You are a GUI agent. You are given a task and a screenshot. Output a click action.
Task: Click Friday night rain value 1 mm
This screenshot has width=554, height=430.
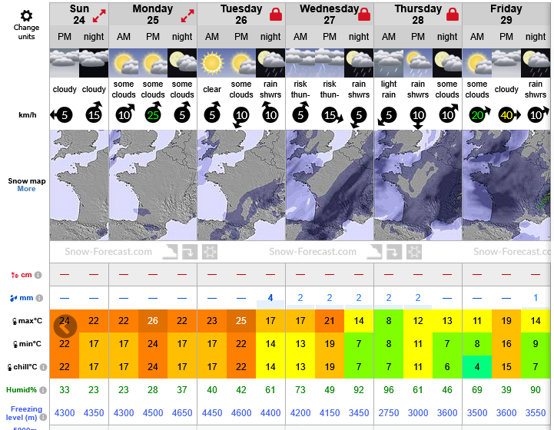tap(536, 298)
